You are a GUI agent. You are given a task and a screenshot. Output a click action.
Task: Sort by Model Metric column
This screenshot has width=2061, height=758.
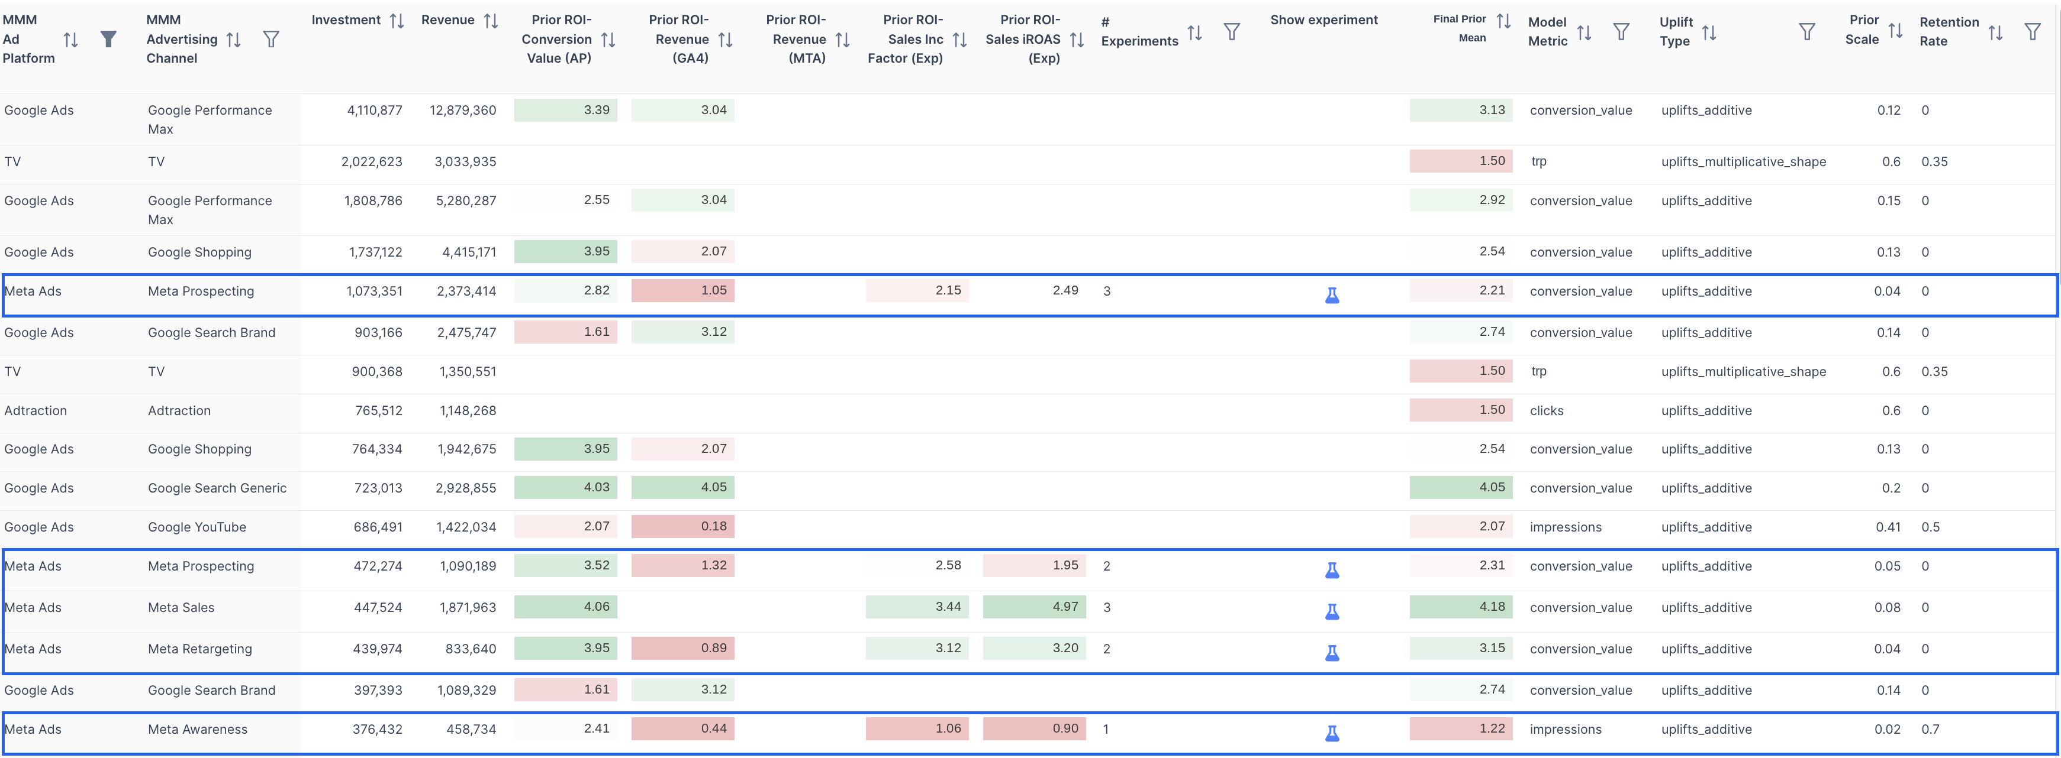tap(1584, 32)
